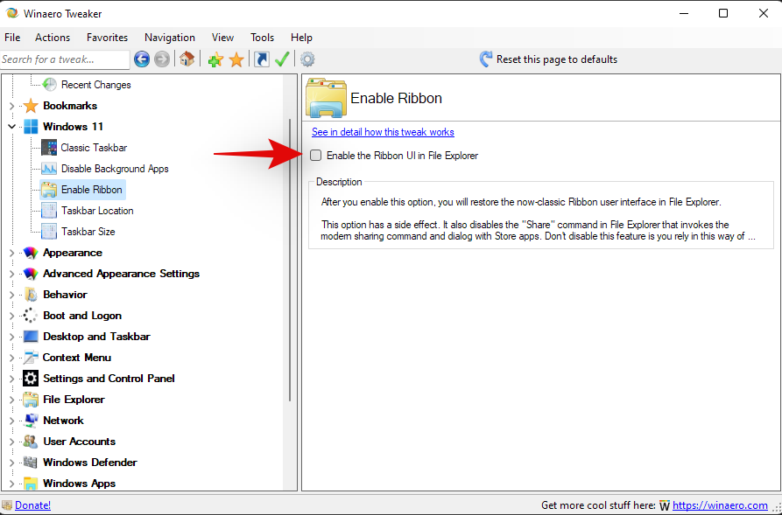Select the Taskbar Location tree item
The image size is (782, 515).
tap(97, 211)
